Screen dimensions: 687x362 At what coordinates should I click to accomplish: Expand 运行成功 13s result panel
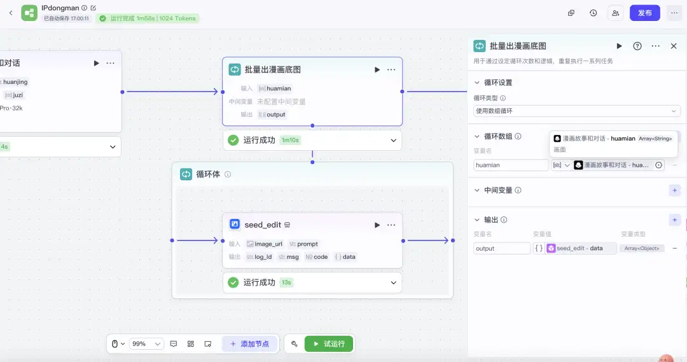394,282
